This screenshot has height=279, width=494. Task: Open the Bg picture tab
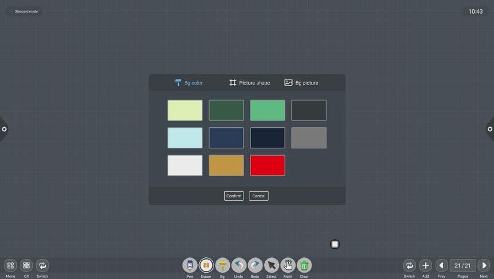point(301,83)
